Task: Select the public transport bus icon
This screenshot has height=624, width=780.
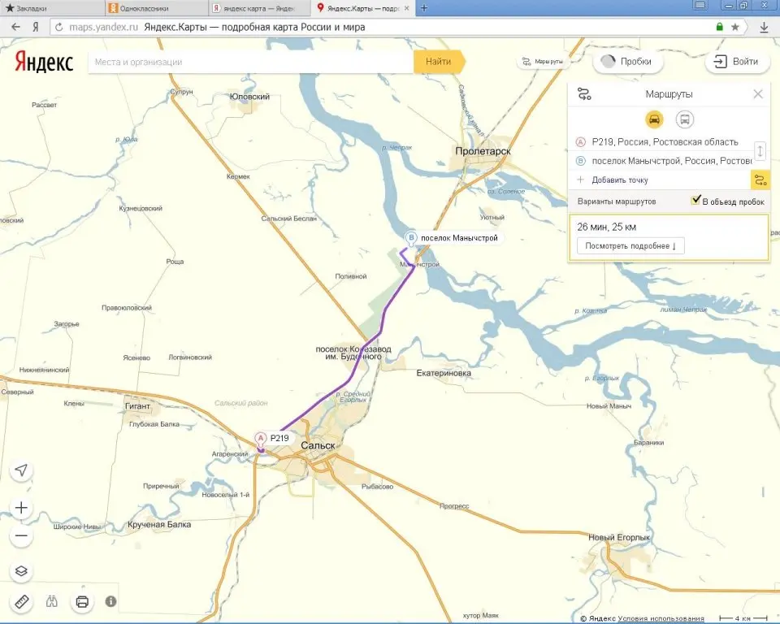Action: coord(684,119)
